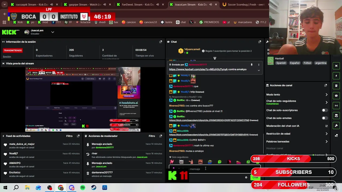Click the stream preview thumbnail
The height and width of the screenshot is (192, 342).
(x=83, y=99)
